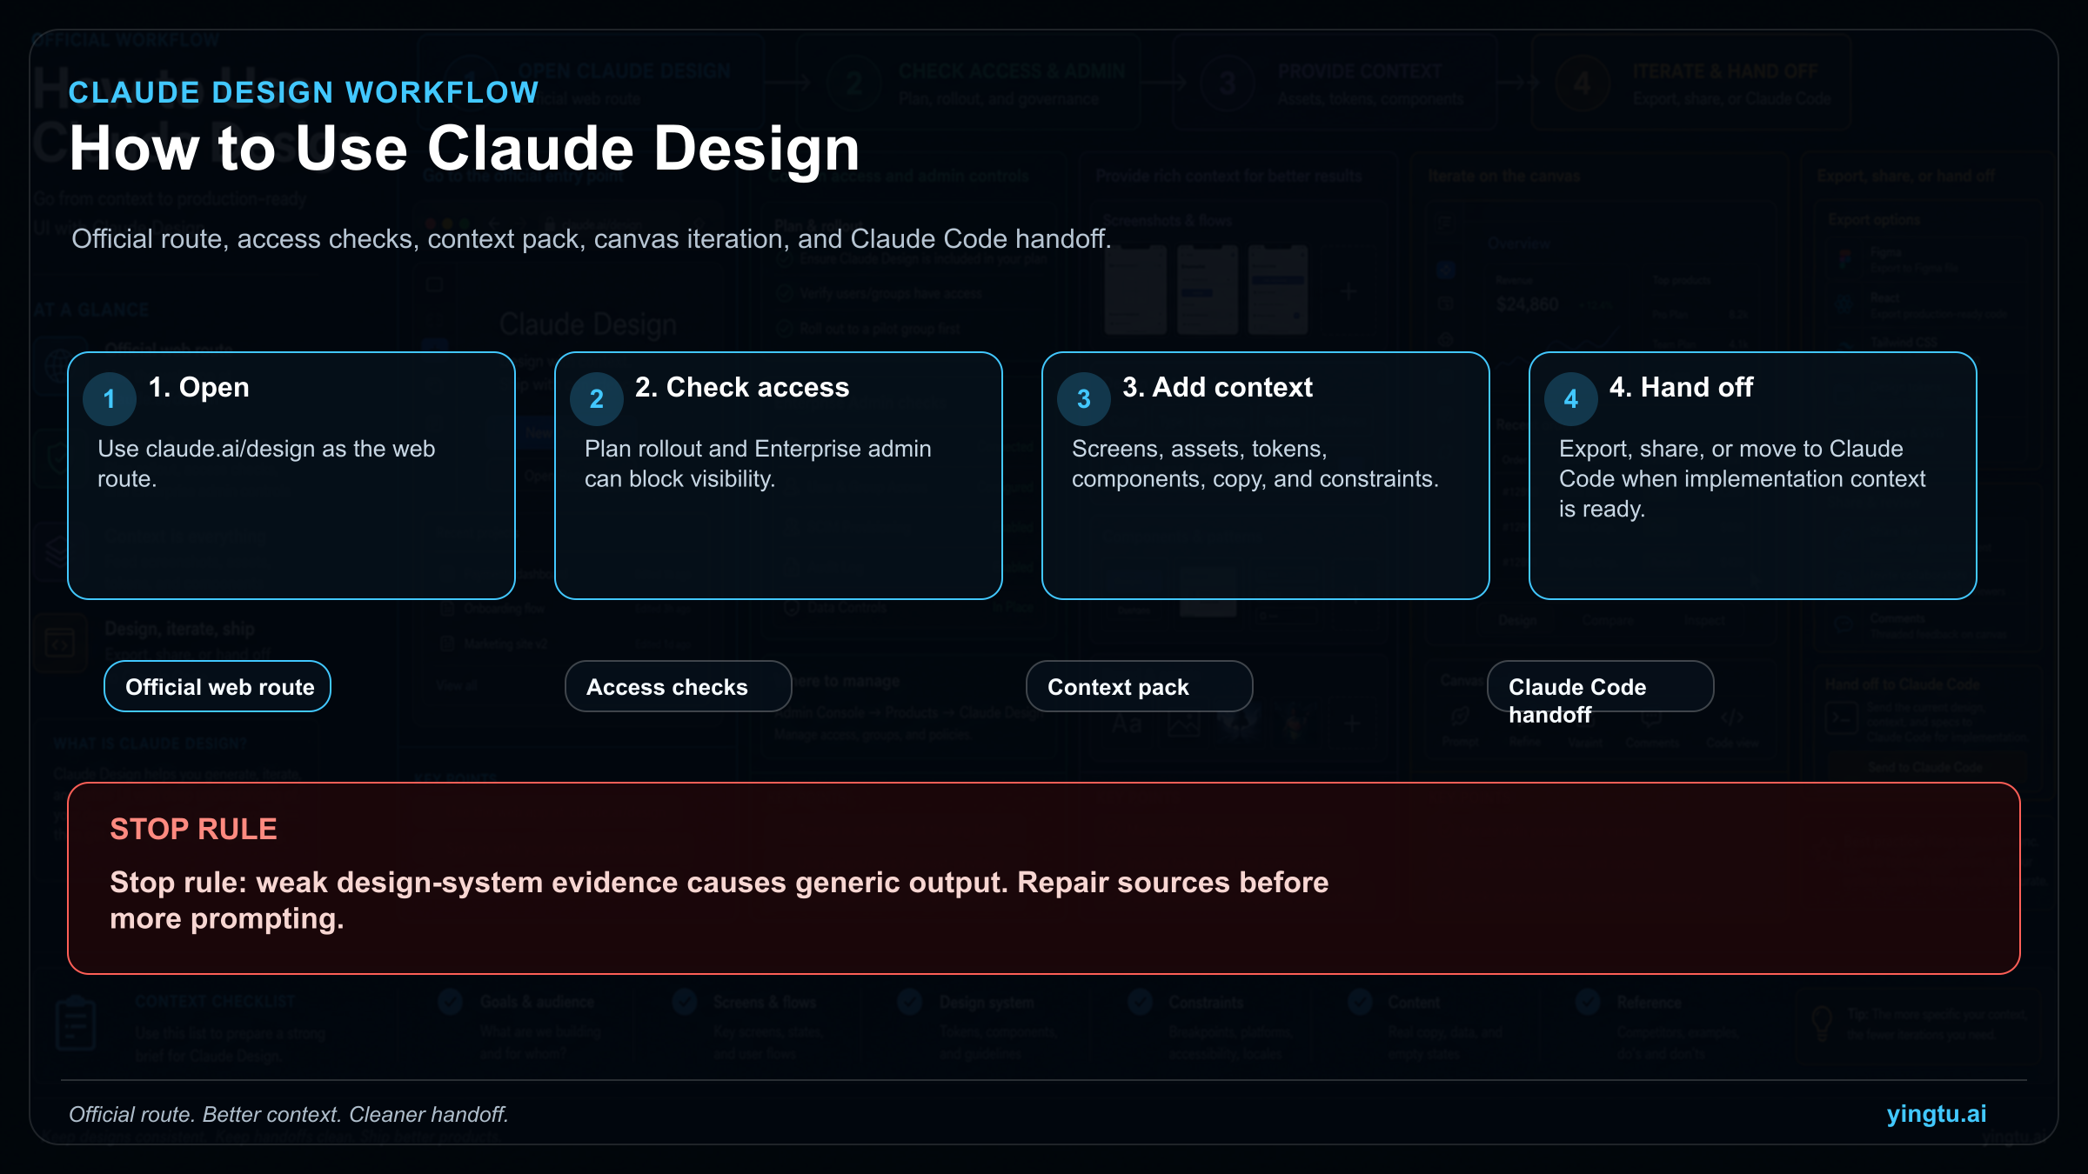This screenshot has height=1174, width=2088.
Task: Click the Official web route pill
Action: [x=217, y=686]
